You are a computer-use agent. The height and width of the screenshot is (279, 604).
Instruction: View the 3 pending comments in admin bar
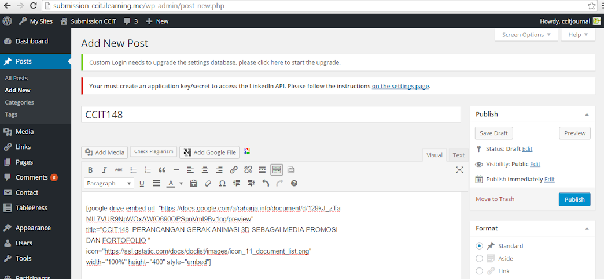(x=131, y=21)
